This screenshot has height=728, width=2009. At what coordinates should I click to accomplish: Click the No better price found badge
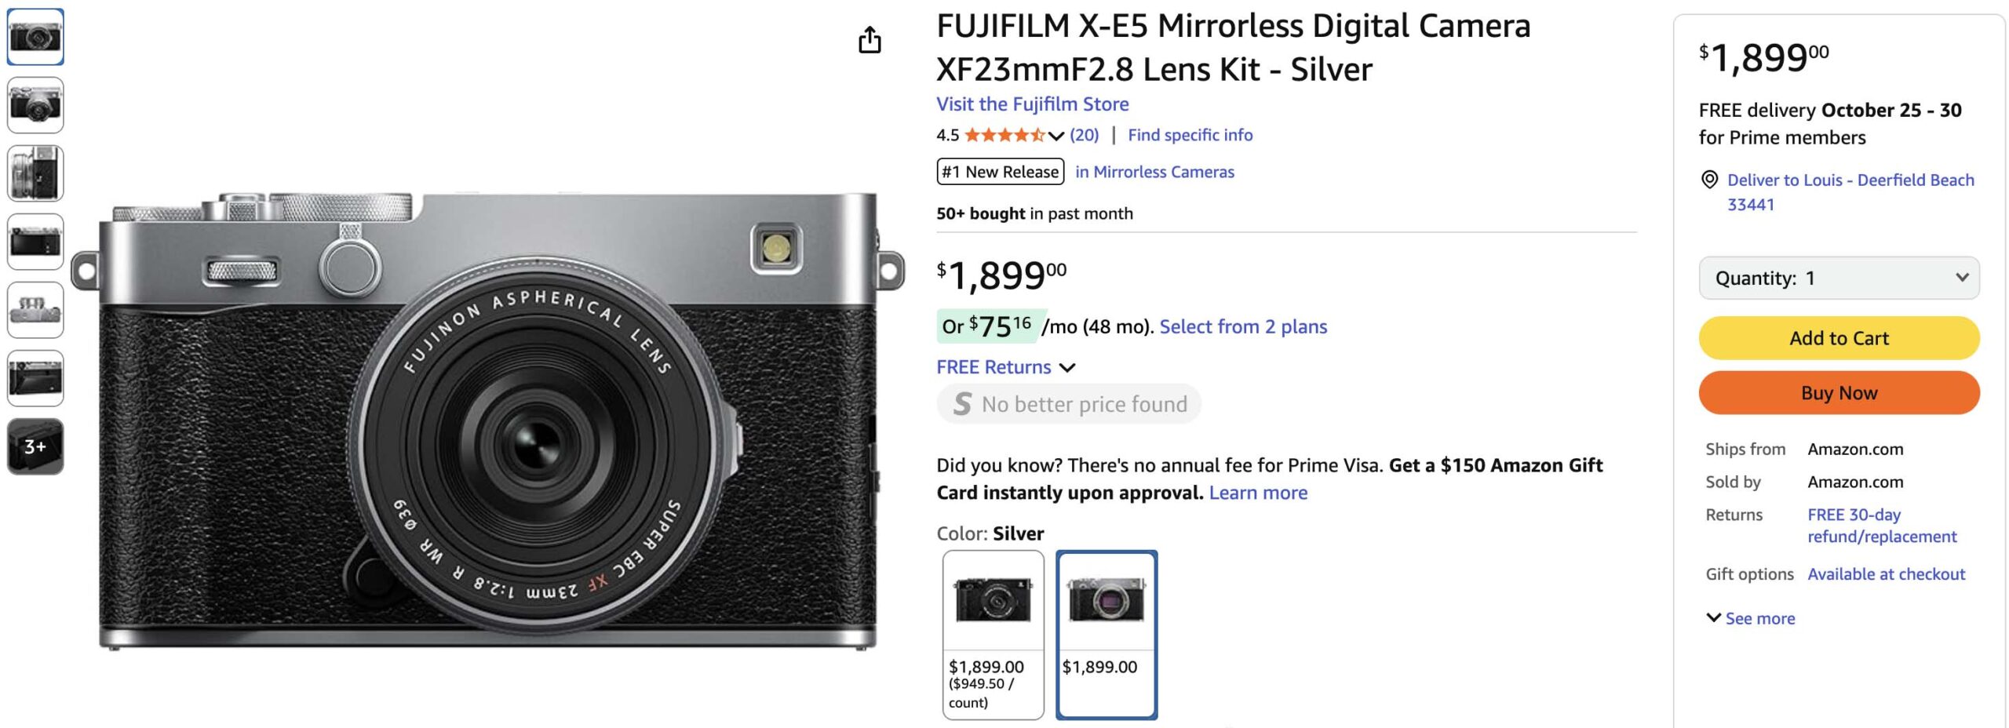(x=1069, y=404)
